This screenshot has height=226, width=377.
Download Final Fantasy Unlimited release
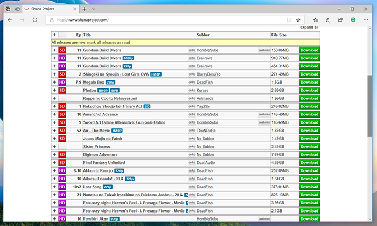point(310,162)
